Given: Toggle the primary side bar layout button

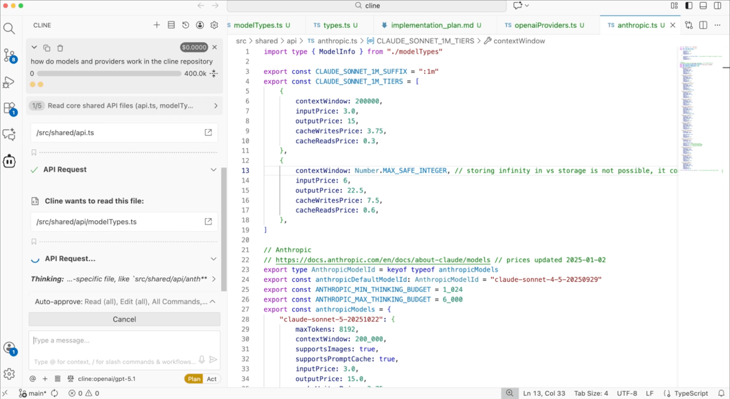Looking at the screenshot, I should [x=689, y=5].
